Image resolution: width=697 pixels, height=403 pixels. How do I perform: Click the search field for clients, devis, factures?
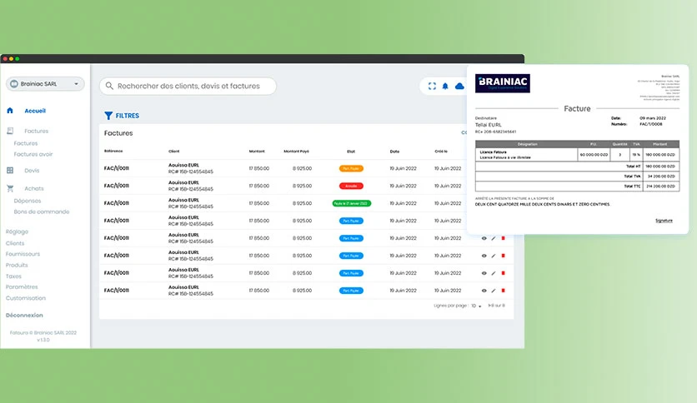[x=188, y=86]
